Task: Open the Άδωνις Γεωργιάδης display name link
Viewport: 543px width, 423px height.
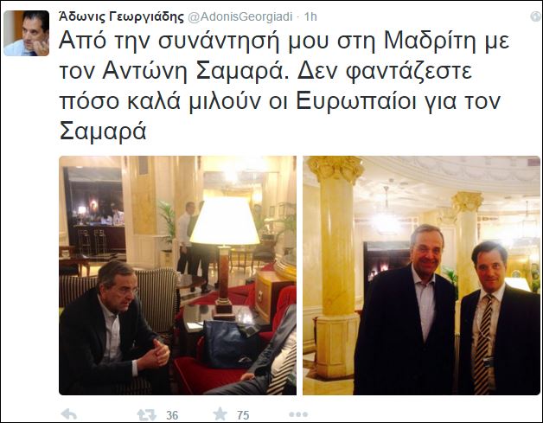Action: point(122,16)
